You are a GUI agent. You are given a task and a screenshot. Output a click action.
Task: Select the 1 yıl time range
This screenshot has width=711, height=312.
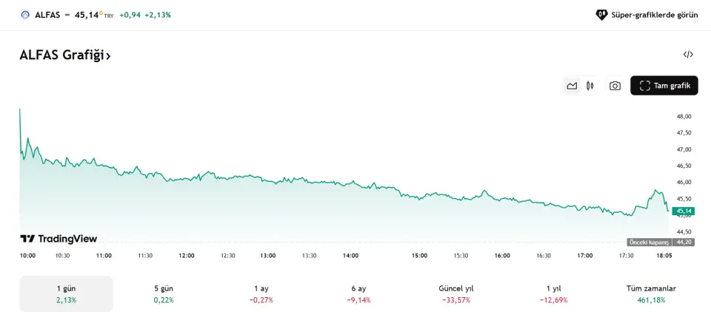[x=553, y=294]
